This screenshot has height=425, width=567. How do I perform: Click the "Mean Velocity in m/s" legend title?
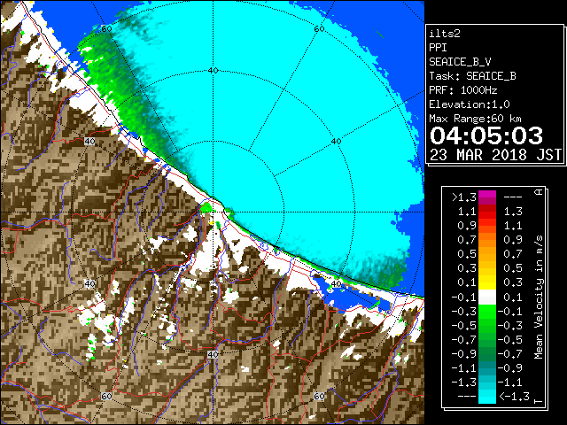(539, 297)
